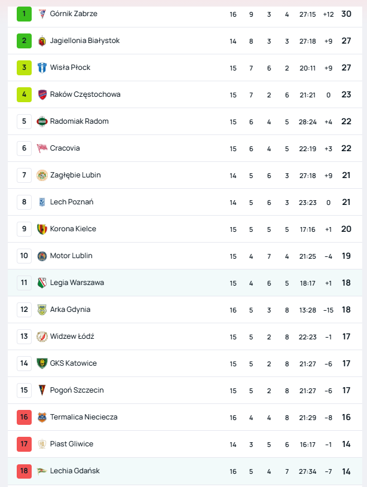Click the Jagiellonia Białystok club logo
This screenshot has height=487, width=367.
tap(42, 41)
